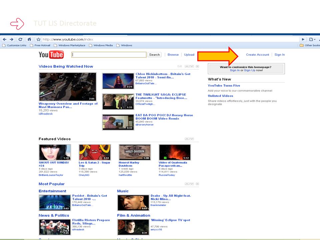Move Featured Videos module down
The height and width of the screenshot is (240, 320).
pos(192,139)
